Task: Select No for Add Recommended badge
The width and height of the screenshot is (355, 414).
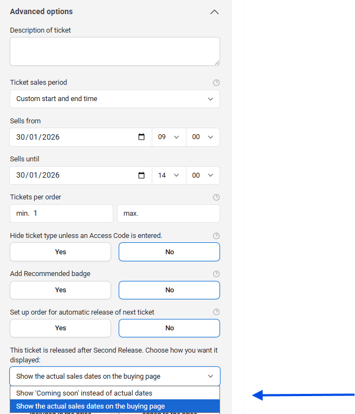Action: (x=169, y=290)
